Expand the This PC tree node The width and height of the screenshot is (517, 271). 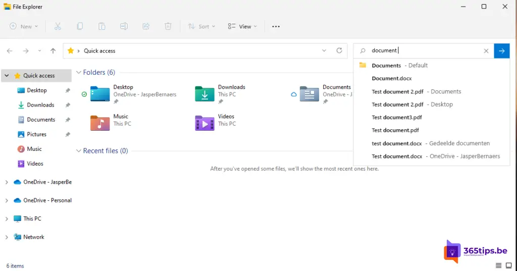click(7, 219)
